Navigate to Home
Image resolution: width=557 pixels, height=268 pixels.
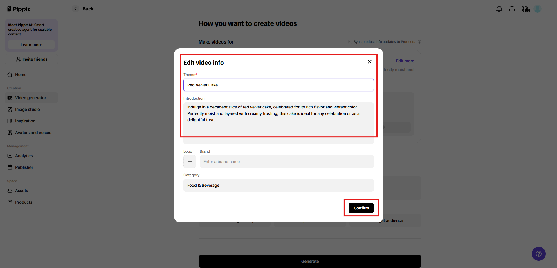[20, 75]
